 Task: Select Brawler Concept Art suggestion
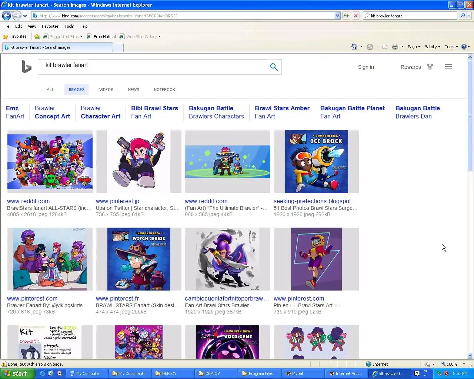pos(52,112)
